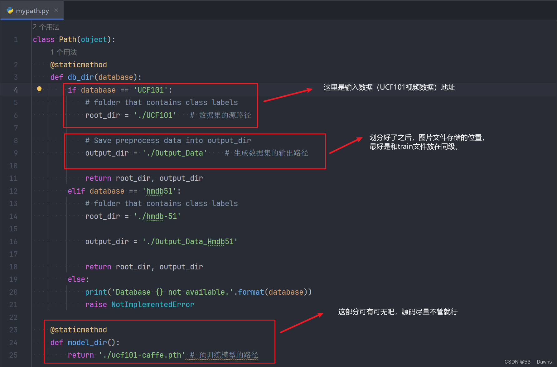Click the './ucf101-caffe.pth' model path string
This screenshot has width=557, height=367.
141,355
